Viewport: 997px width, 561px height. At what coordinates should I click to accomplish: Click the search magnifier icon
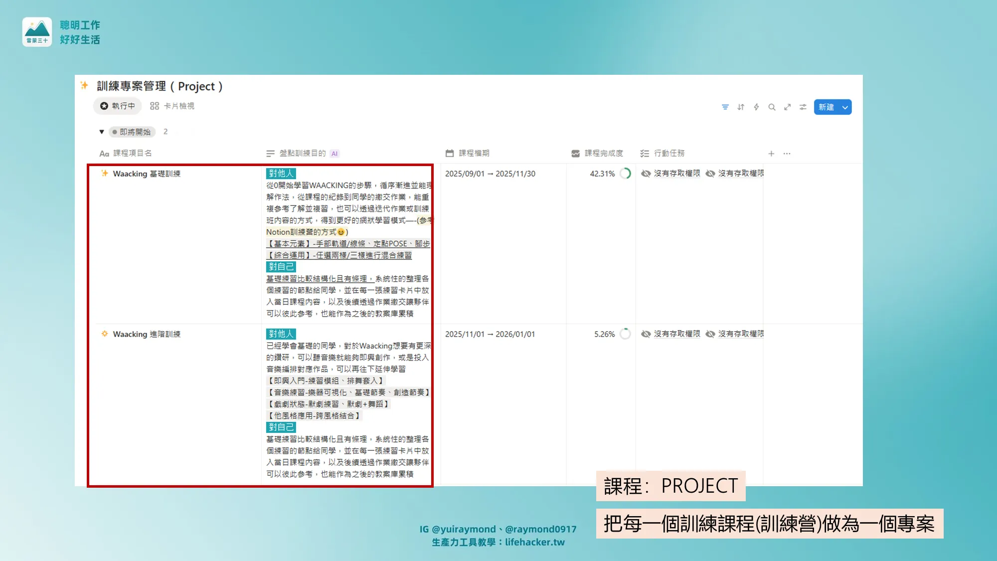tap(772, 107)
